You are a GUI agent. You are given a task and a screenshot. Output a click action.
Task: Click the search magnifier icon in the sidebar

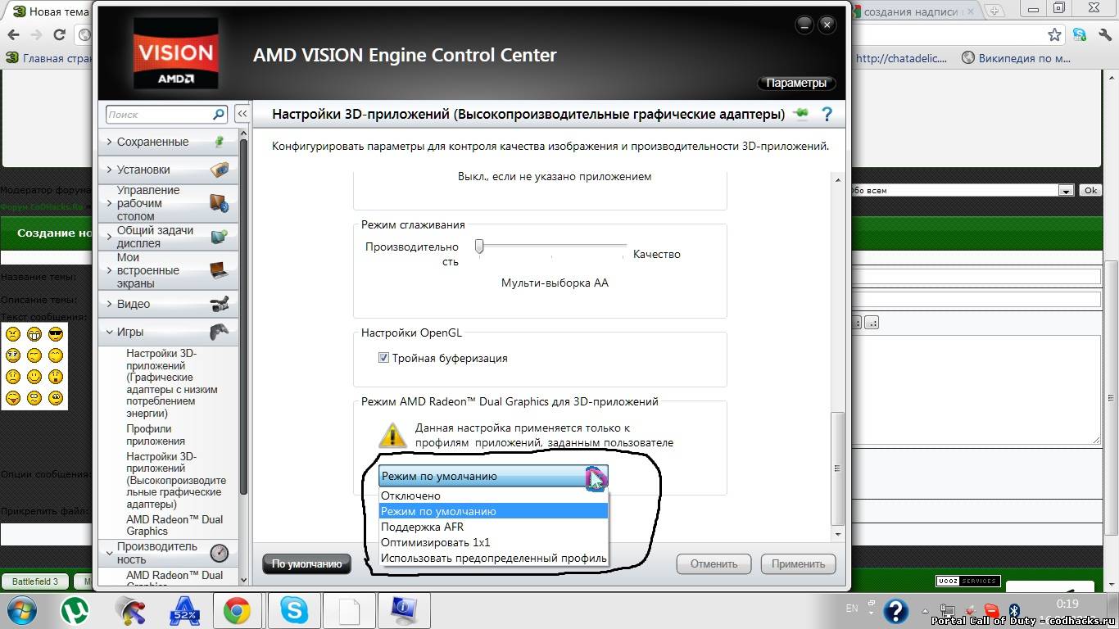click(x=219, y=115)
